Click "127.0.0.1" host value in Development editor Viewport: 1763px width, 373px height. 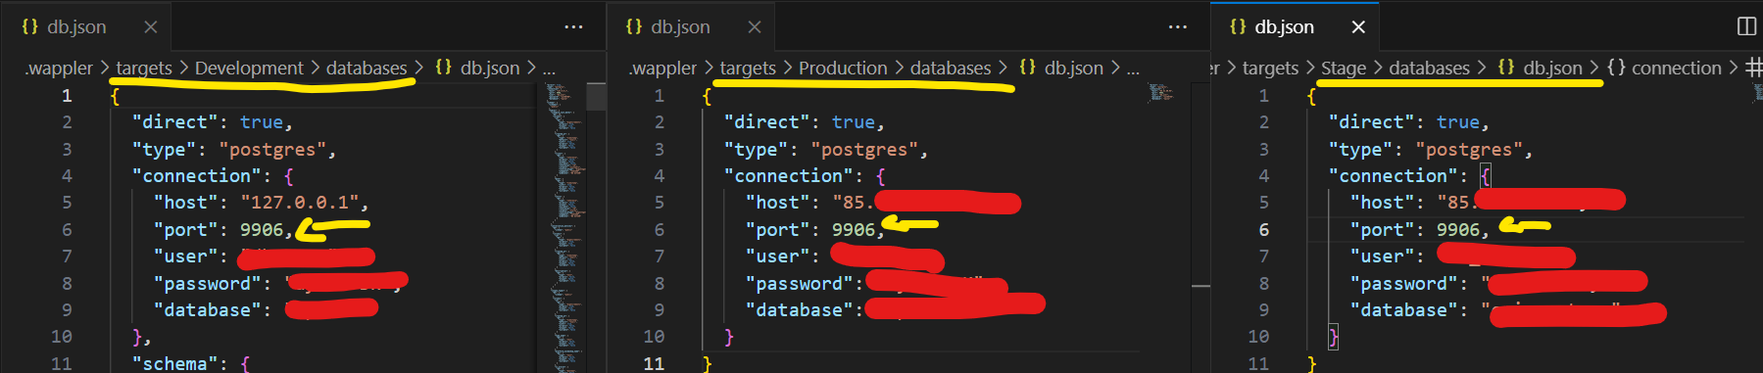pyautogui.click(x=299, y=203)
